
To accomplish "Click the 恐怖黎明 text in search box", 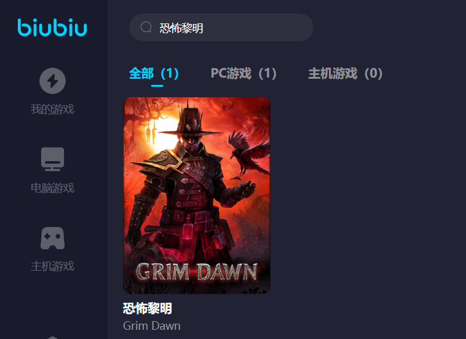I will (181, 28).
